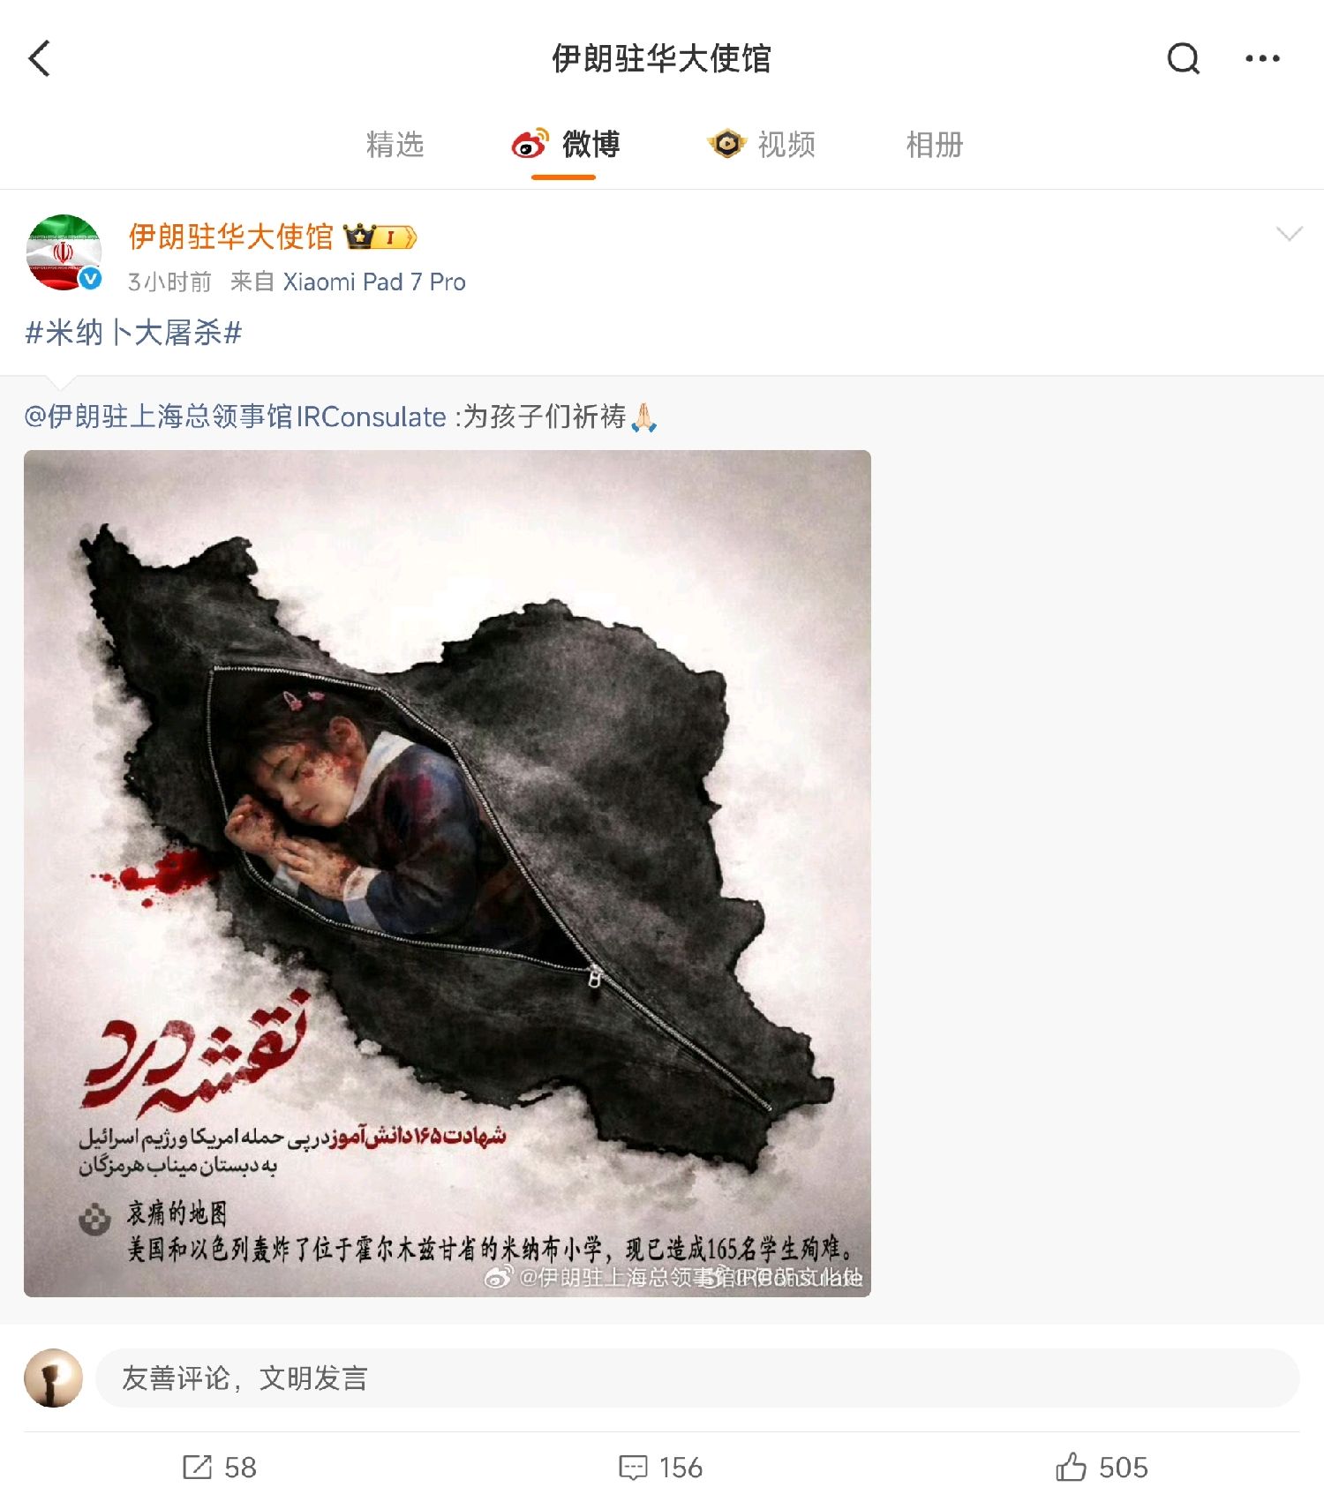The width and height of the screenshot is (1324, 1502).
Task: Open the reposted poster image
Action: point(448,874)
